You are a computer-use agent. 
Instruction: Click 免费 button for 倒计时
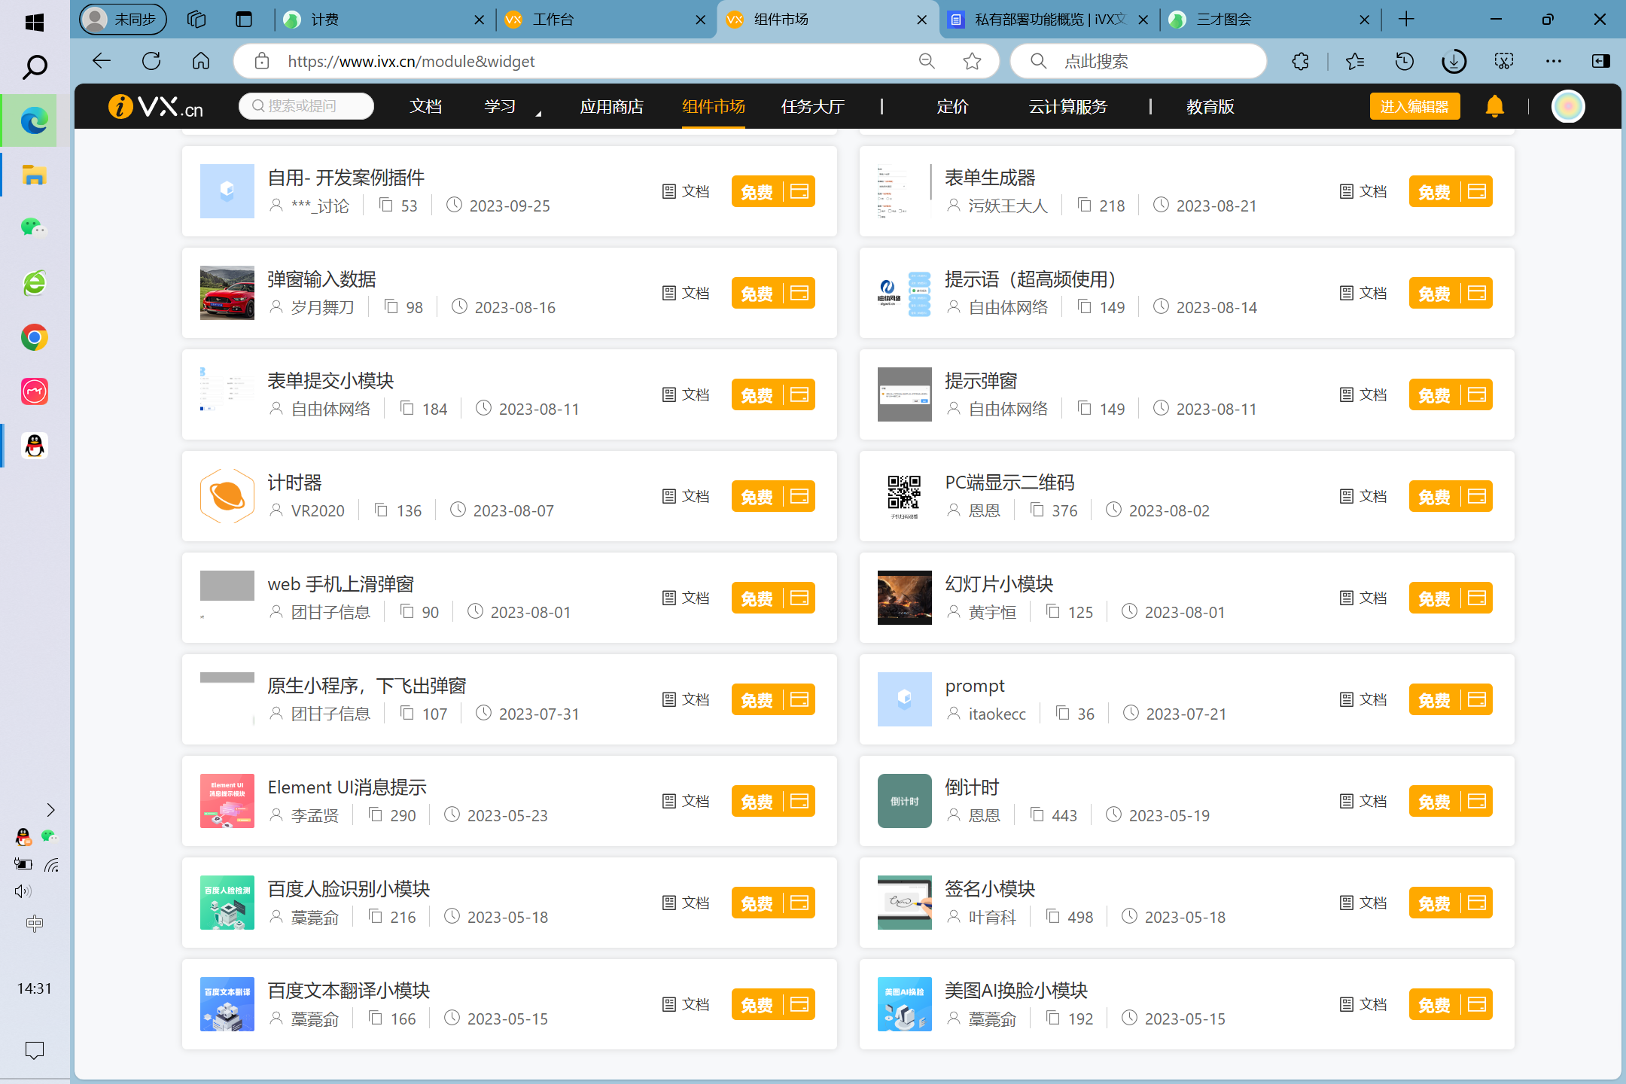(x=1451, y=801)
